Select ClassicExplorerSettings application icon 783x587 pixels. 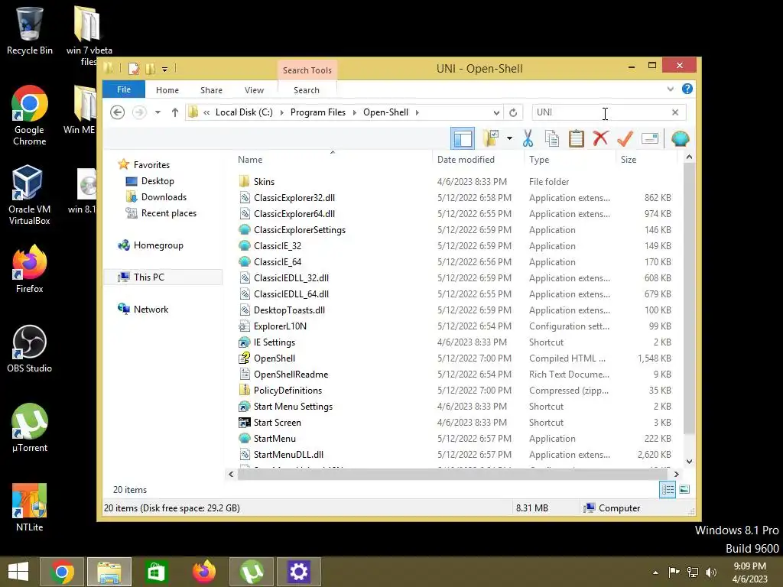tap(244, 229)
